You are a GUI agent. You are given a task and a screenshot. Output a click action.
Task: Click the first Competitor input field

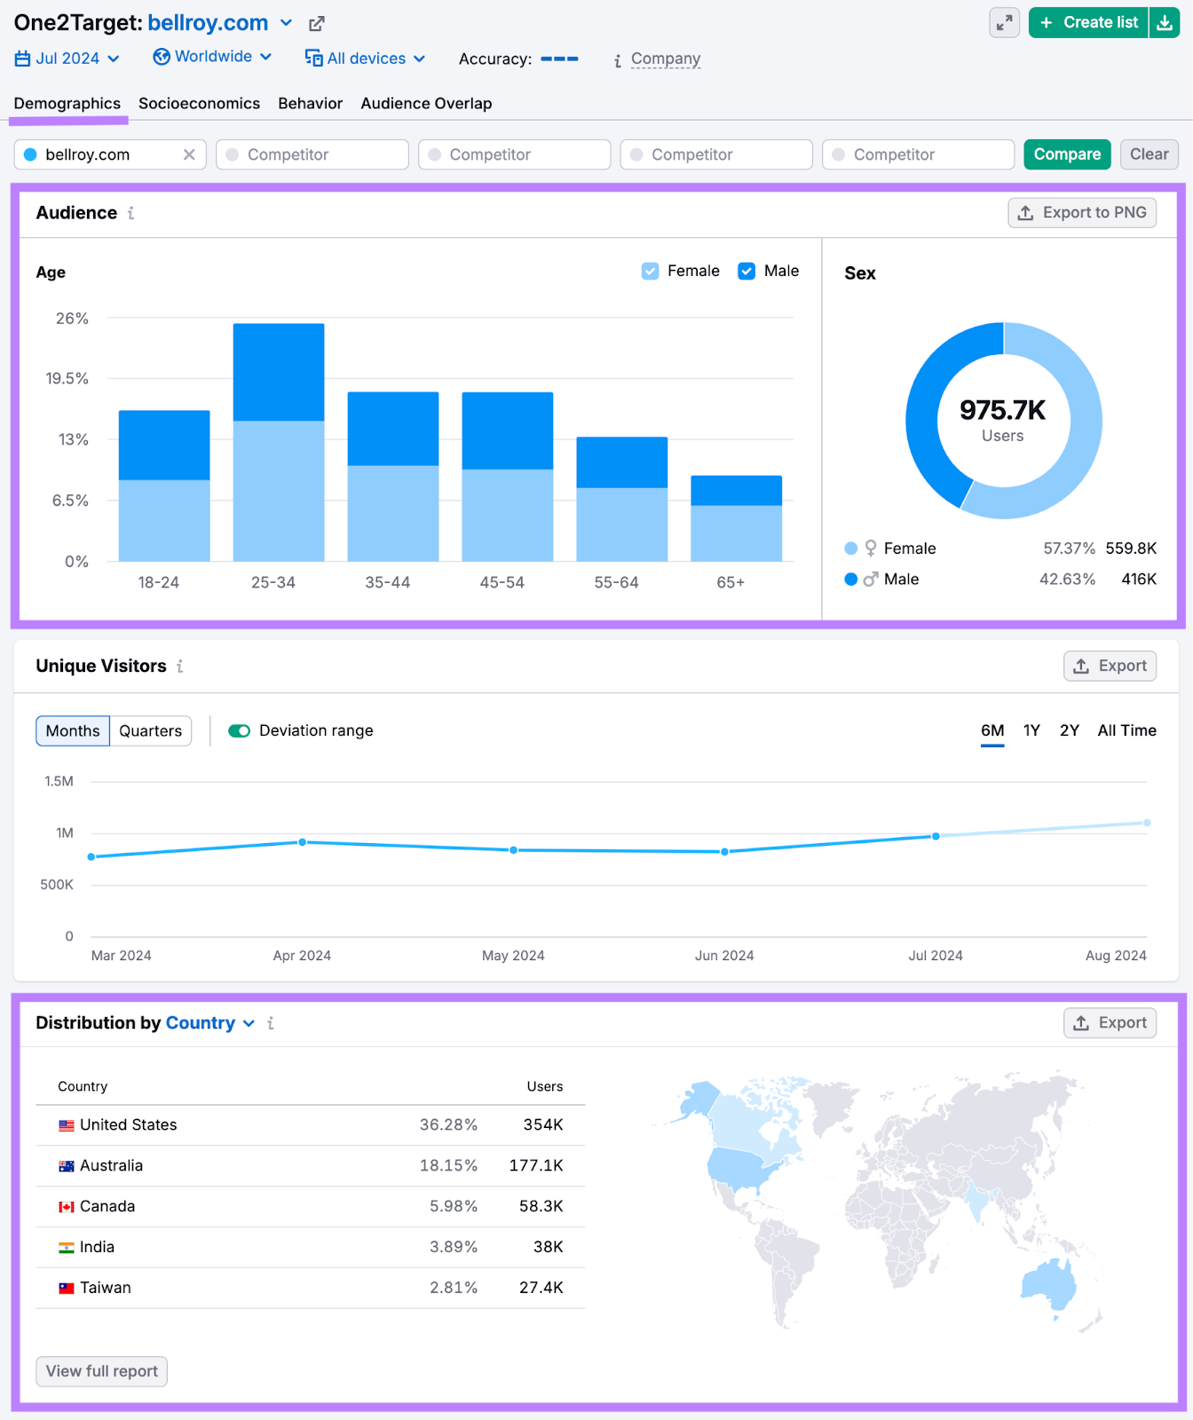(312, 154)
